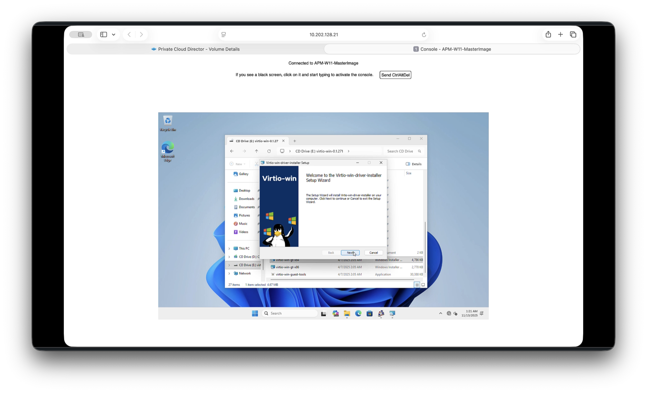Select the virtio-win-gt-x86 file

click(x=287, y=267)
